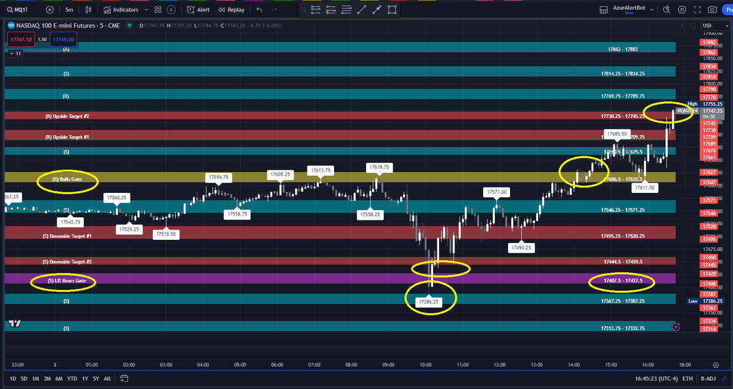Change the 5m chart interval

70,10
